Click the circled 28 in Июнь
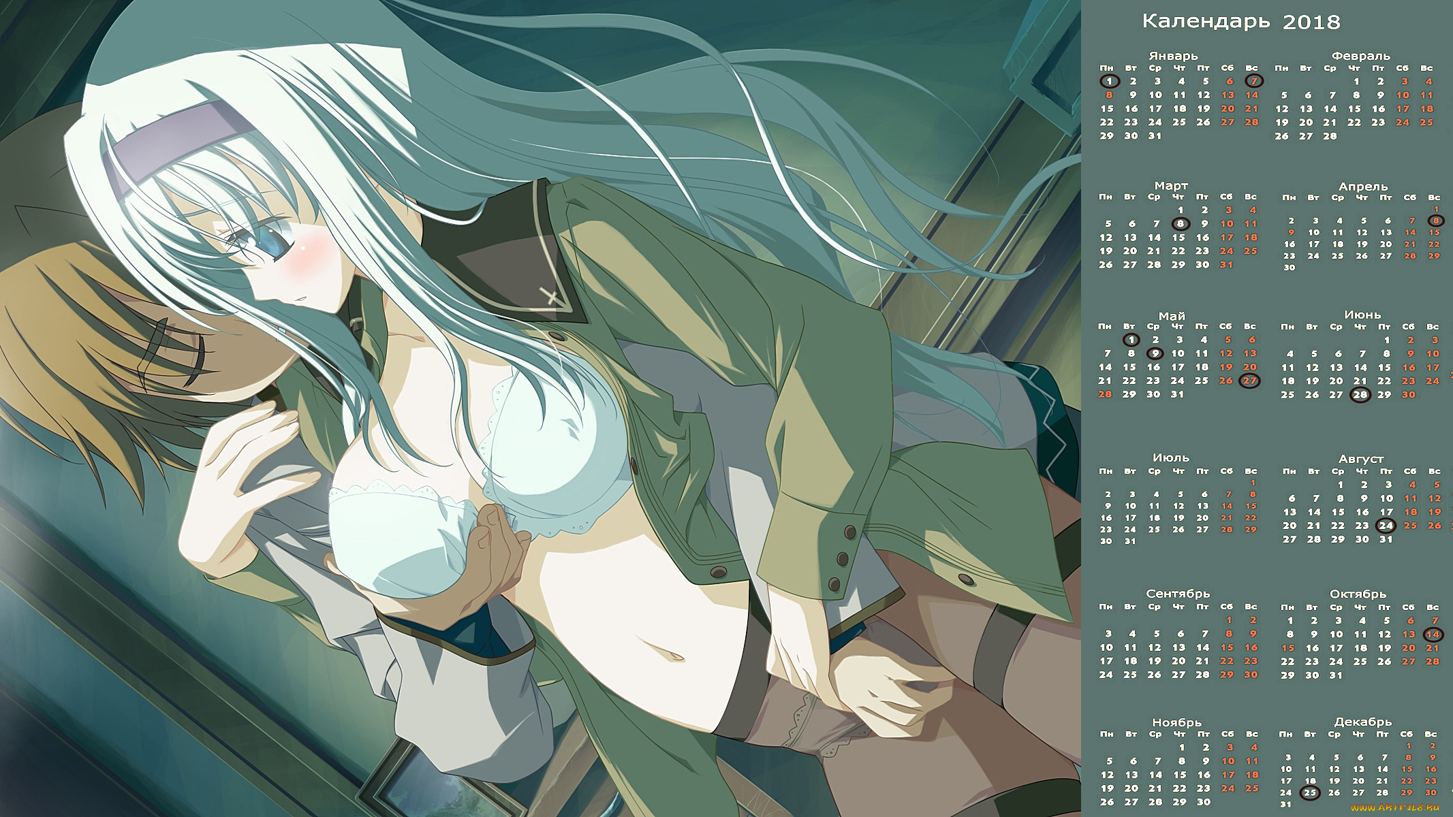The image size is (1453, 817). [x=1360, y=395]
